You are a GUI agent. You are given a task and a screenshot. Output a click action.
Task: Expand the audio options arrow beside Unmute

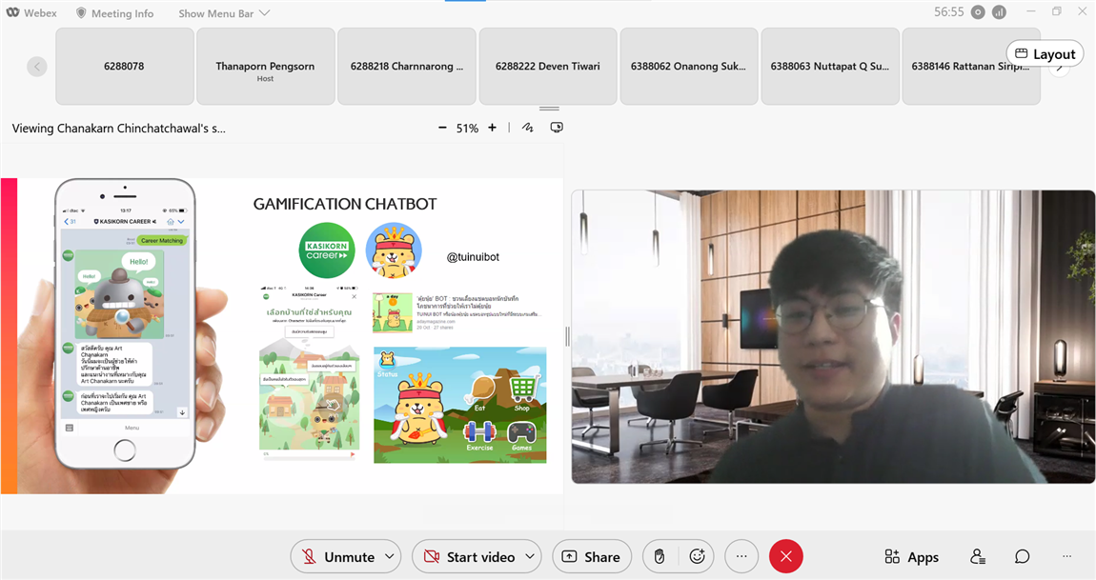click(x=389, y=556)
